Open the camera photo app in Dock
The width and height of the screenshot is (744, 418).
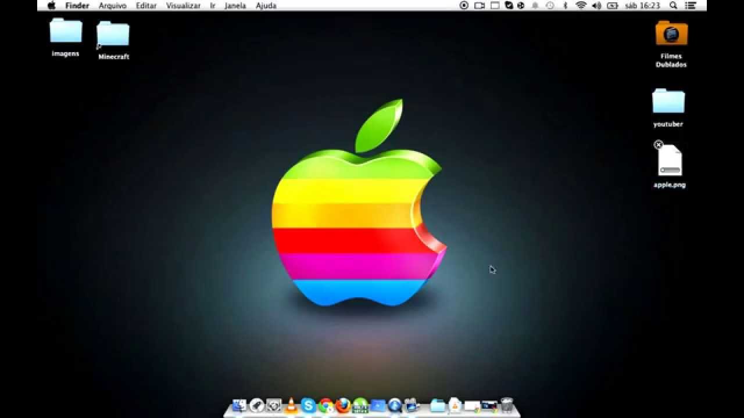click(413, 405)
